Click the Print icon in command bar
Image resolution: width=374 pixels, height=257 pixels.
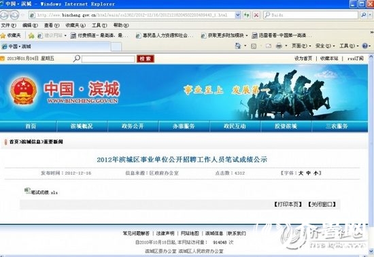pyautogui.click(x=279, y=46)
